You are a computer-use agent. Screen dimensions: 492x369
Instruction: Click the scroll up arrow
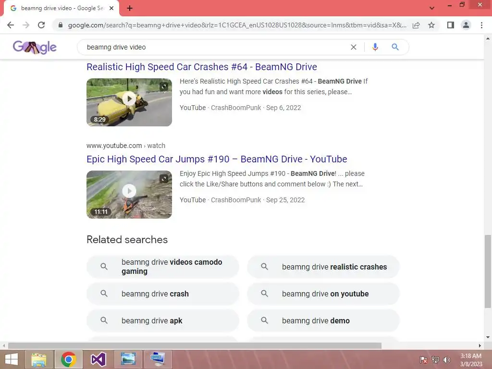pyautogui.click(x=488, y=38)
